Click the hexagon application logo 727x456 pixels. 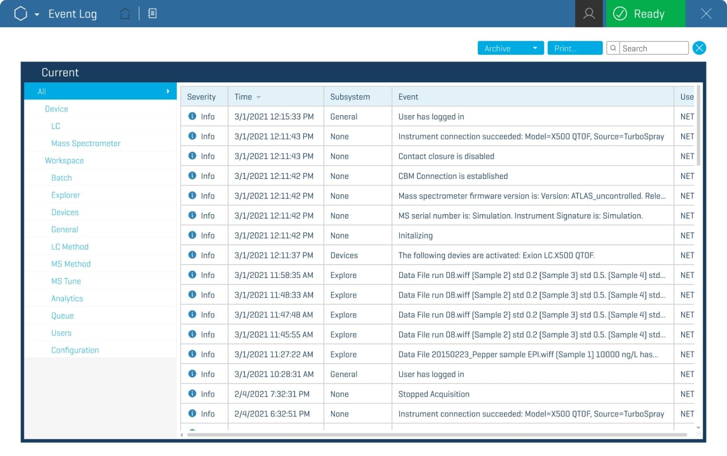tap(20, 14)
